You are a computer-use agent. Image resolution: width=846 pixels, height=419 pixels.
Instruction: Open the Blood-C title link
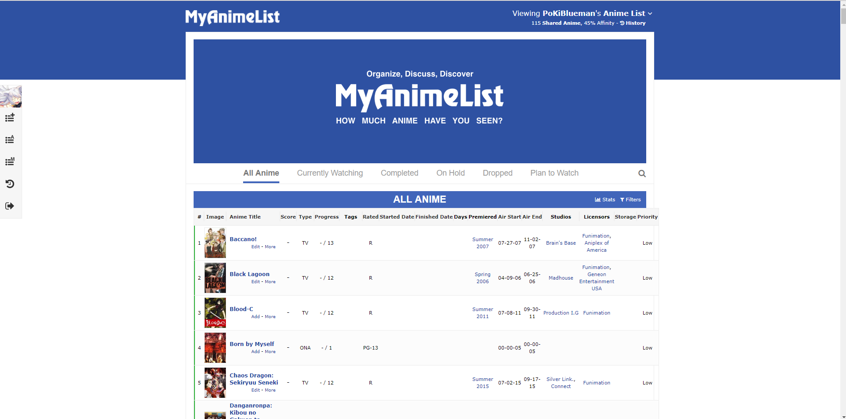(x=241, y=309)
